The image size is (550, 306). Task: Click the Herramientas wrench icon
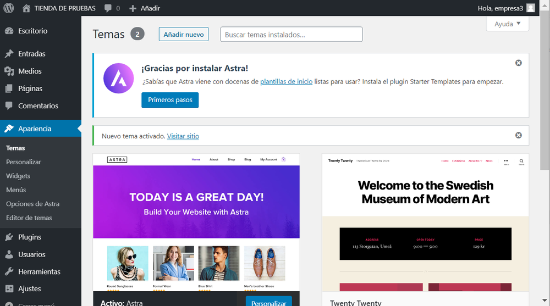9,271
